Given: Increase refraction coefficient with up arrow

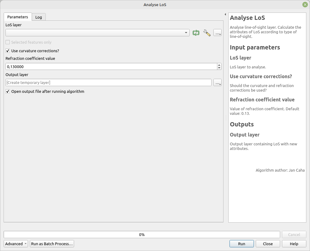Looking at the screenshot, I should click(x=219, y=65).
